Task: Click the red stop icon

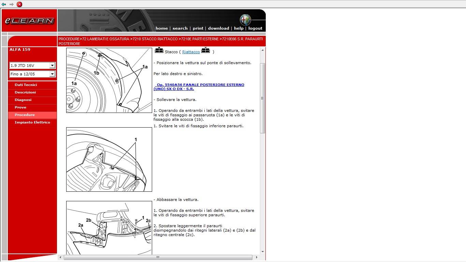Action: pyautogui.click(x=19, y=4)
